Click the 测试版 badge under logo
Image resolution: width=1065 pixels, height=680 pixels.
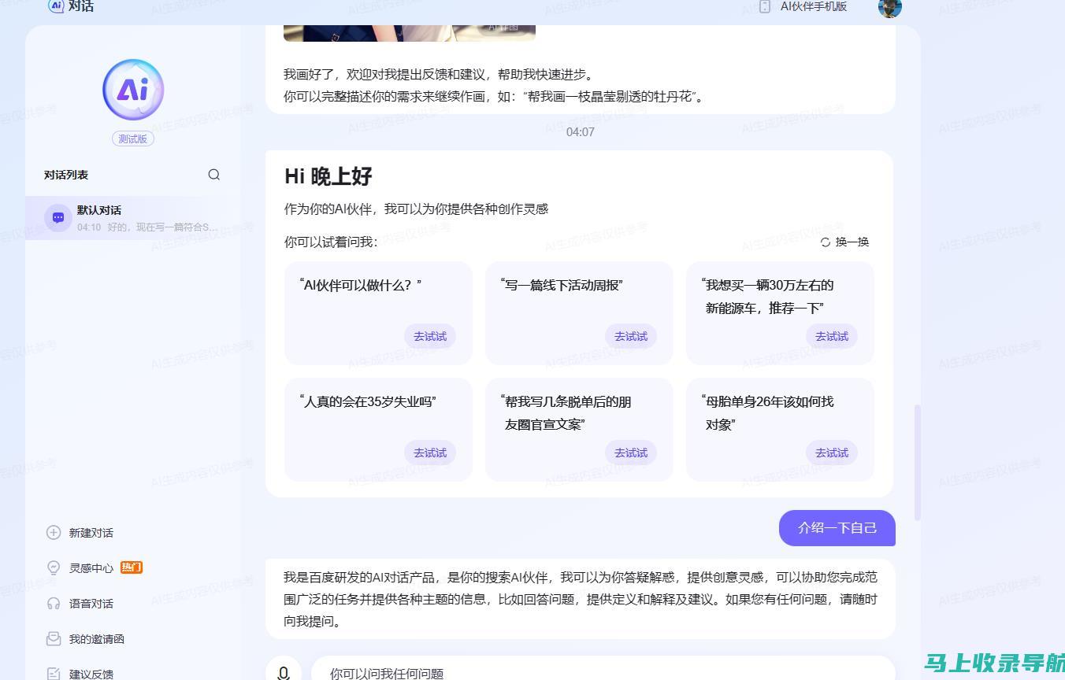click(x=133, y=139)
